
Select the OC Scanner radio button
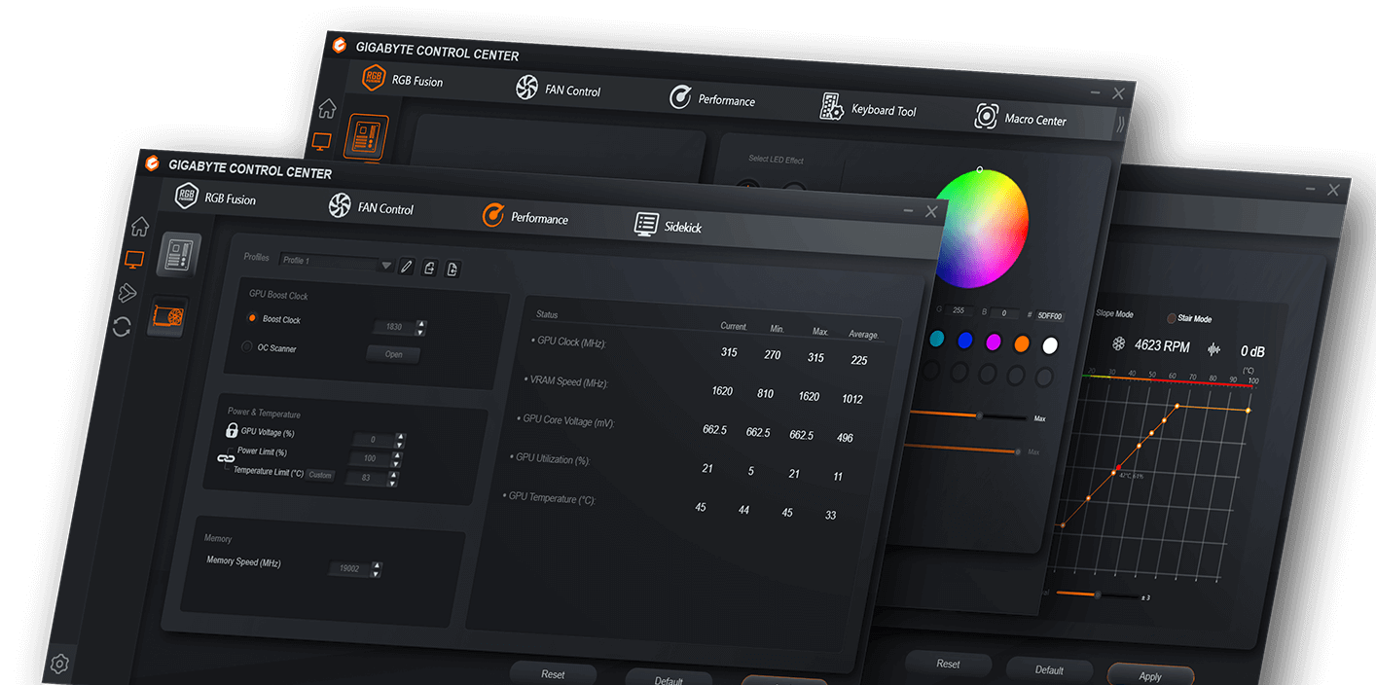coord(246,346)
